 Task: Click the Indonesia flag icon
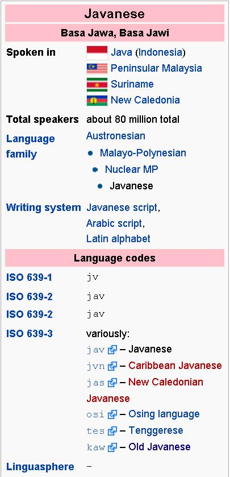(97, 53)
